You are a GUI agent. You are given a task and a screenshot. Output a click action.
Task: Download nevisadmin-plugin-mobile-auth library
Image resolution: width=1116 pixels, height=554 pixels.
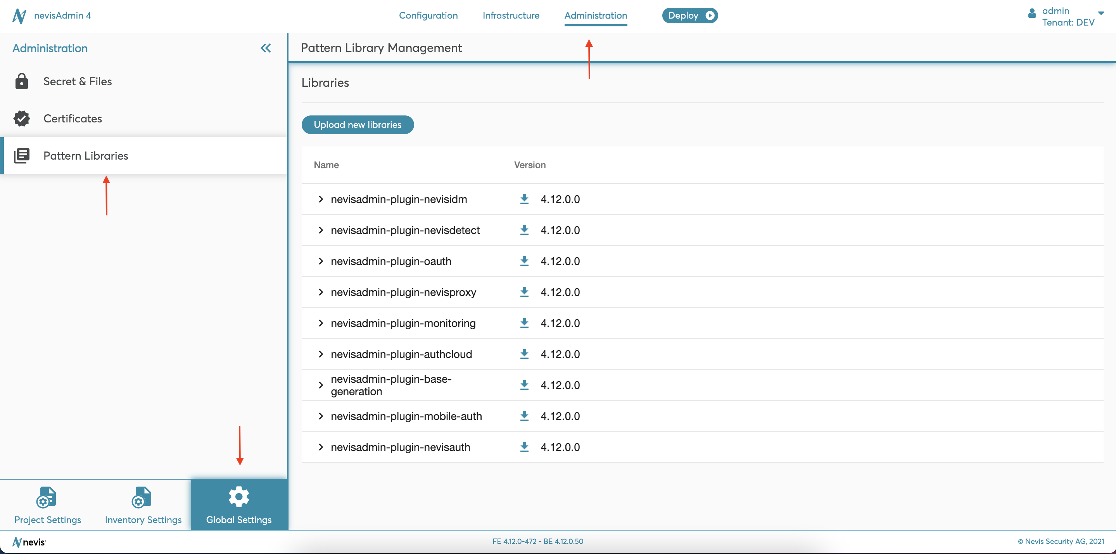coord(524,416)
